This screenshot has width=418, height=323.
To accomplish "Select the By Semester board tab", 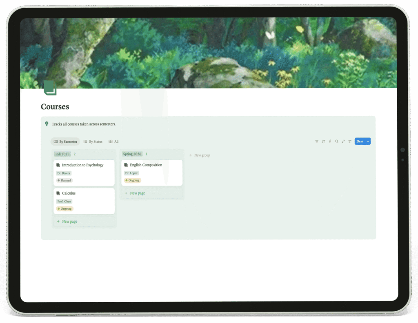I will pos(65,142).
